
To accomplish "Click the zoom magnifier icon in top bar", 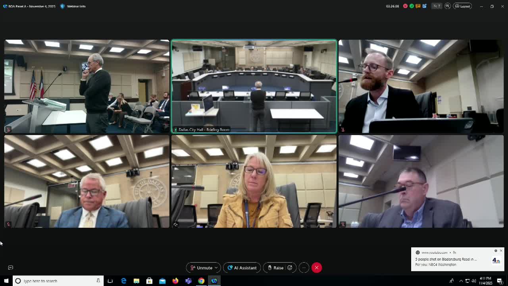I will 448,6.
